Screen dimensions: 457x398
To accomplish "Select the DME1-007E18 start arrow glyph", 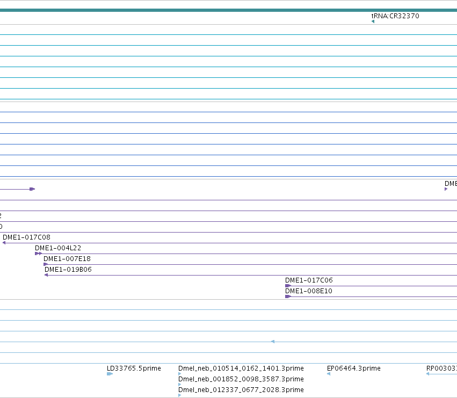I will click(x=46, y=264).
